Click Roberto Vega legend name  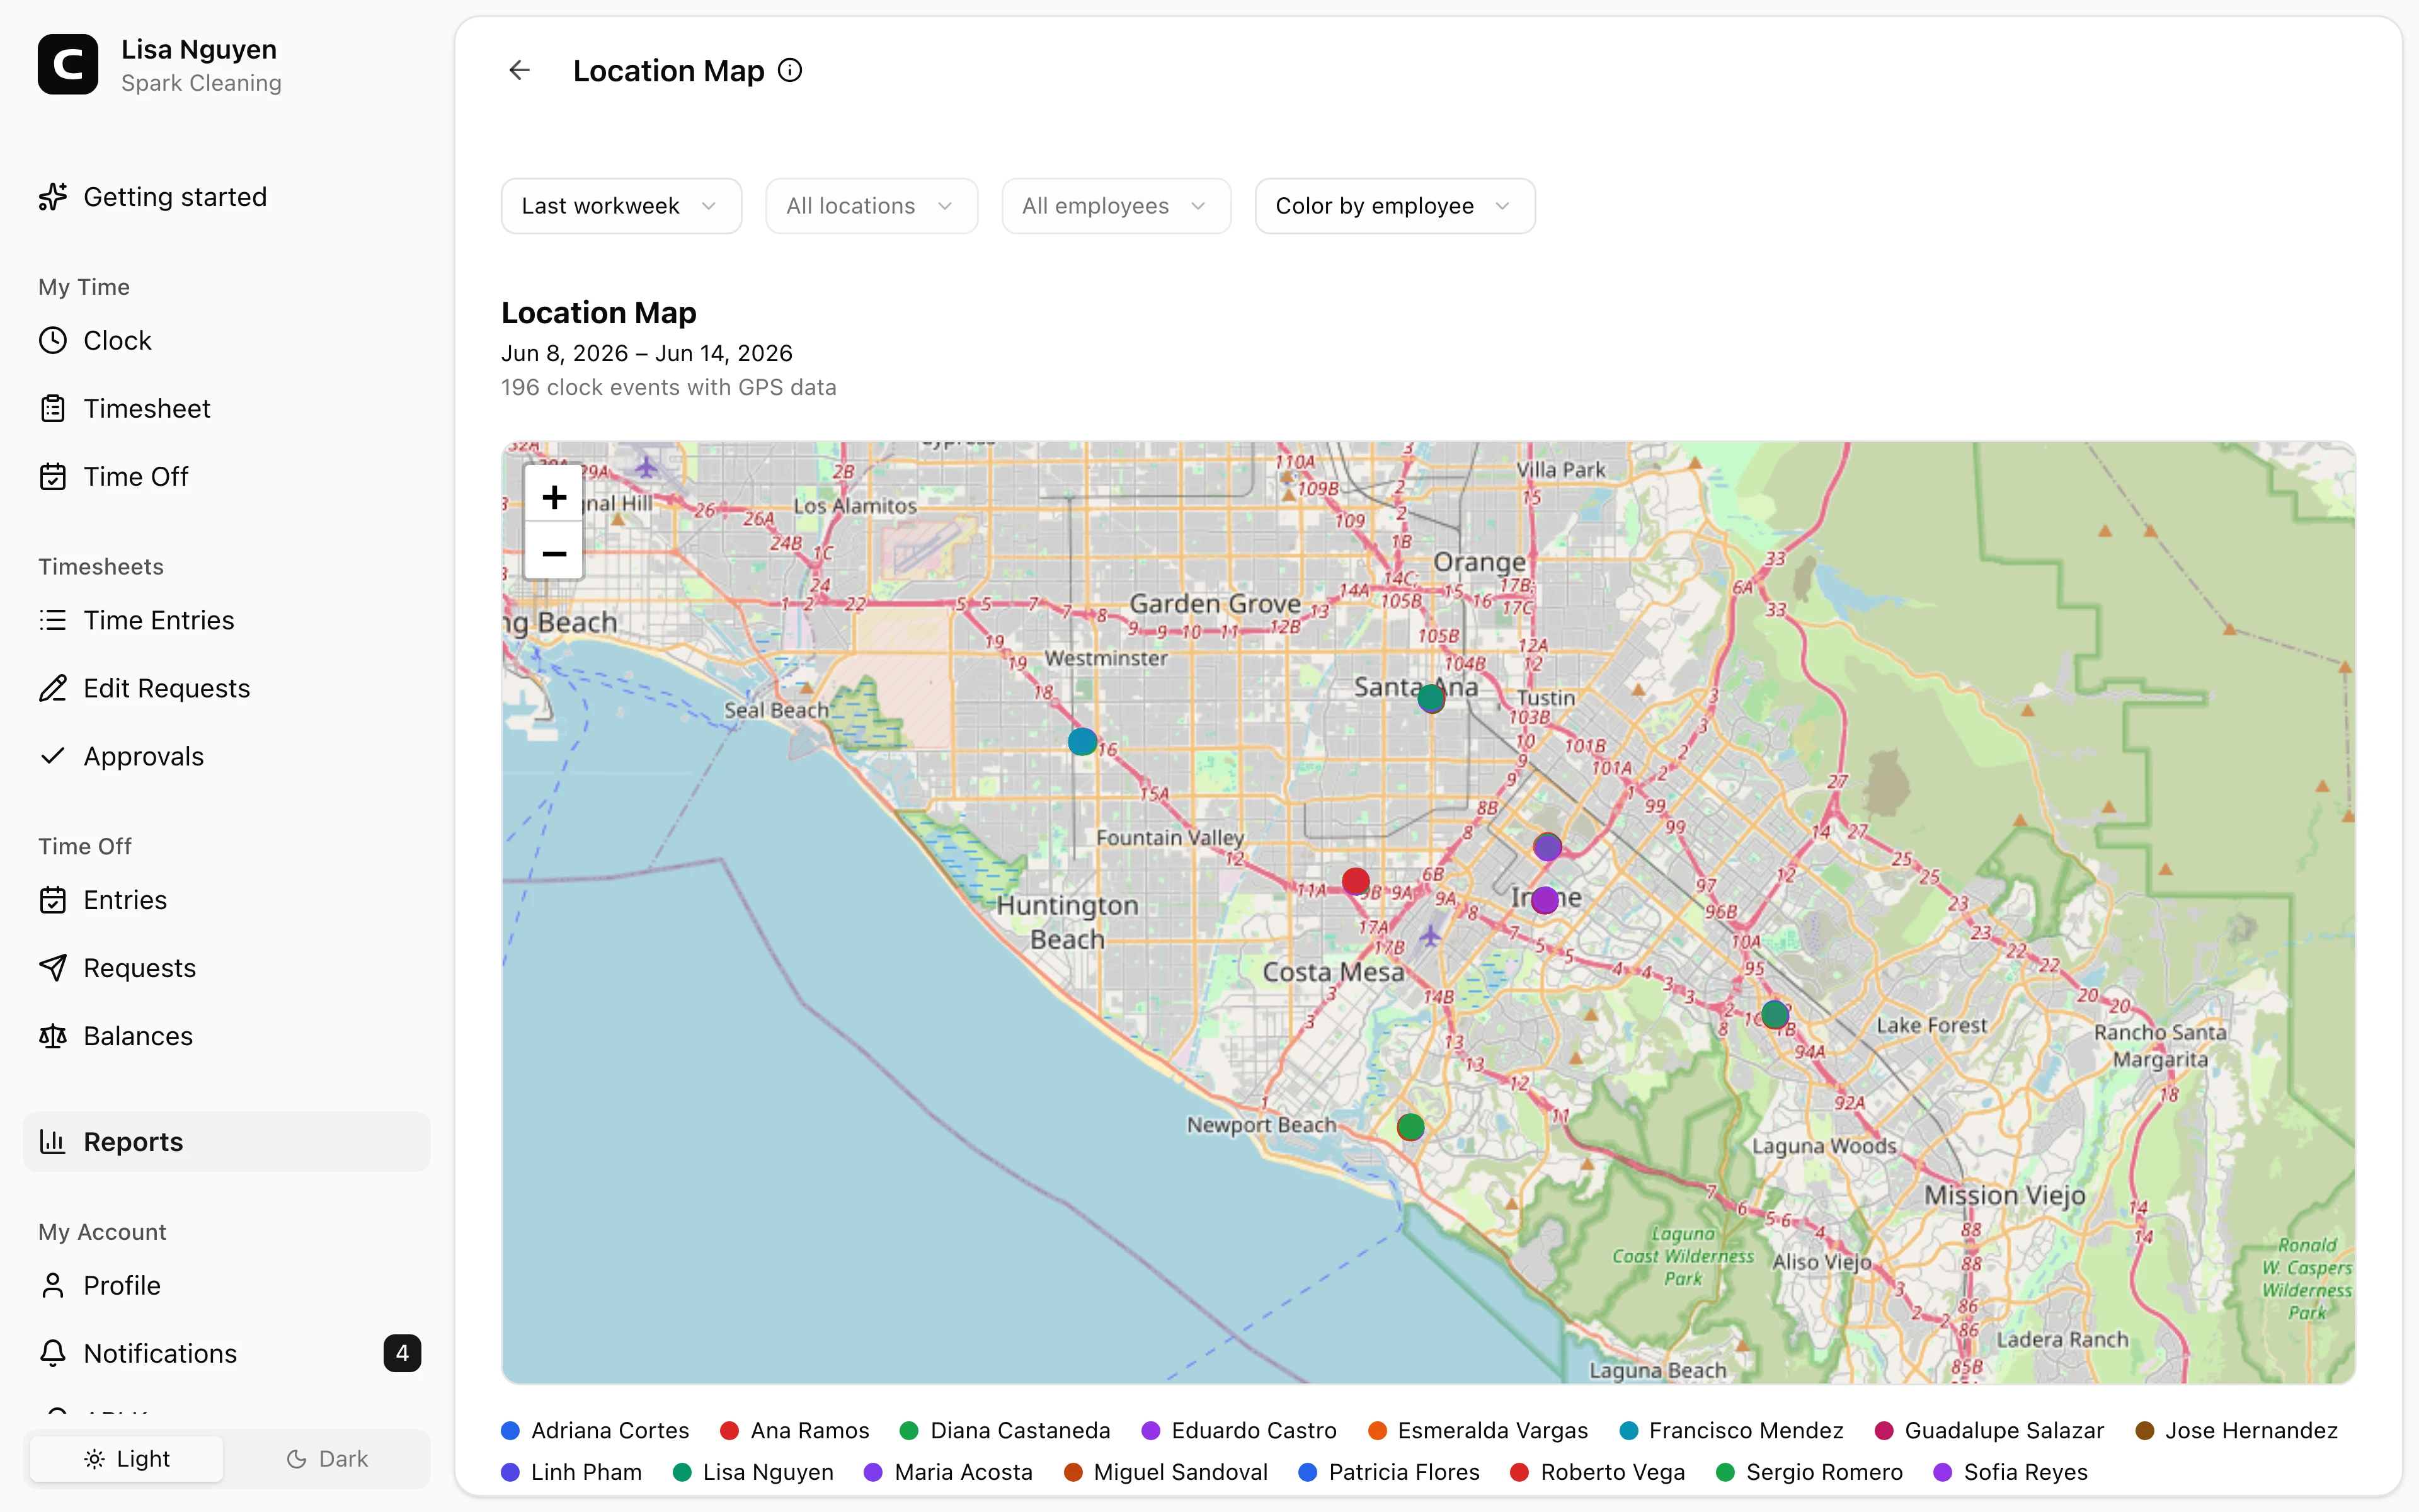pyautogui.click(x=1612, y=1473)
